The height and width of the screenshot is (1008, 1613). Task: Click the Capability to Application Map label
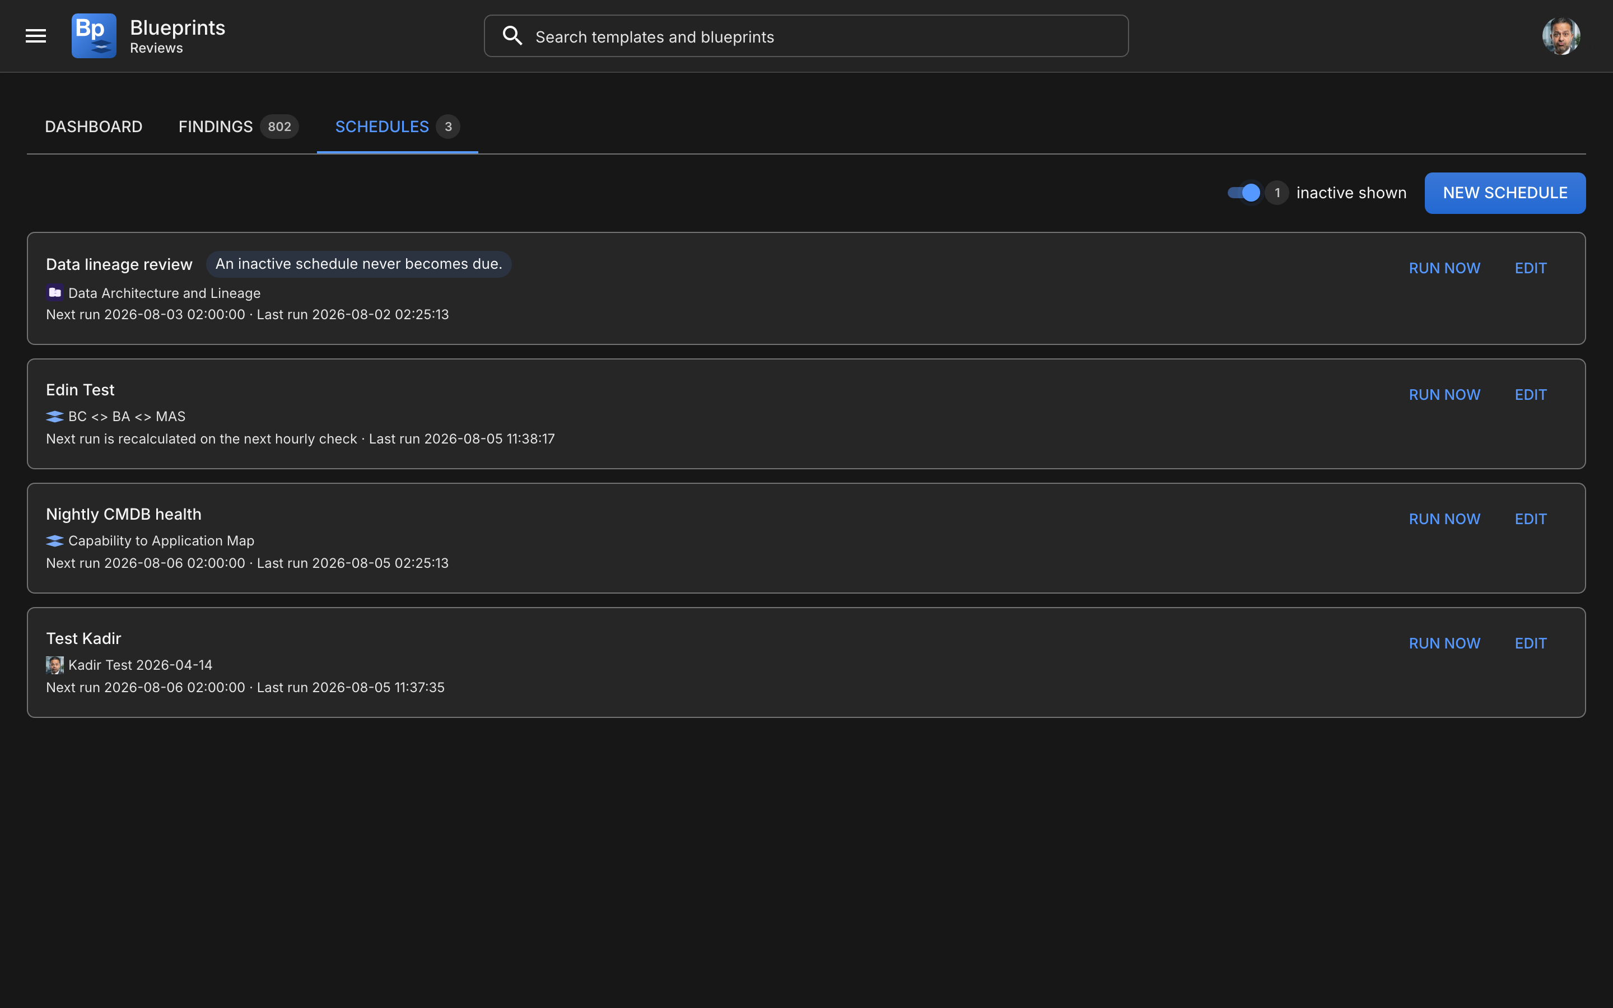coord(161,540)
